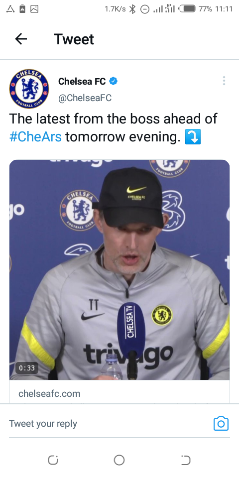Tap the Bluetooth status bar icon
This screenshot has width=239, height=478.
pos(132,9)
